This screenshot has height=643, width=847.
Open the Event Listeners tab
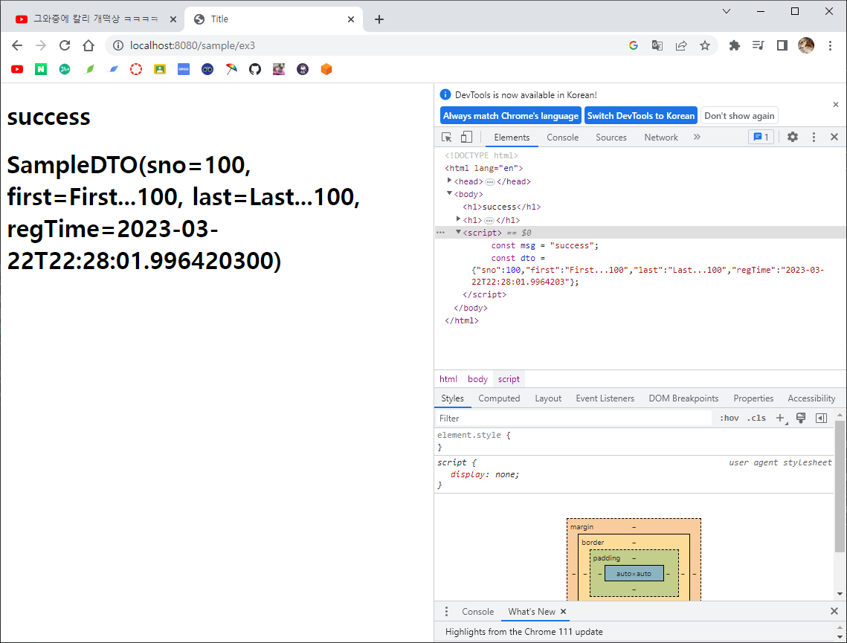(x=605, y=398)
